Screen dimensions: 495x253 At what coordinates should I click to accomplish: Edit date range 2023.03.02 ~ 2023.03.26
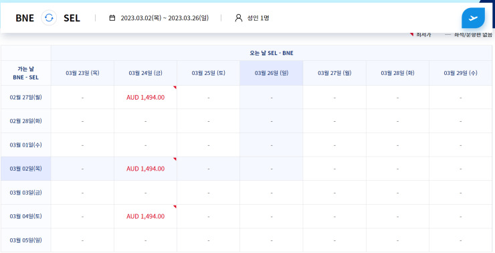[165, 18]
